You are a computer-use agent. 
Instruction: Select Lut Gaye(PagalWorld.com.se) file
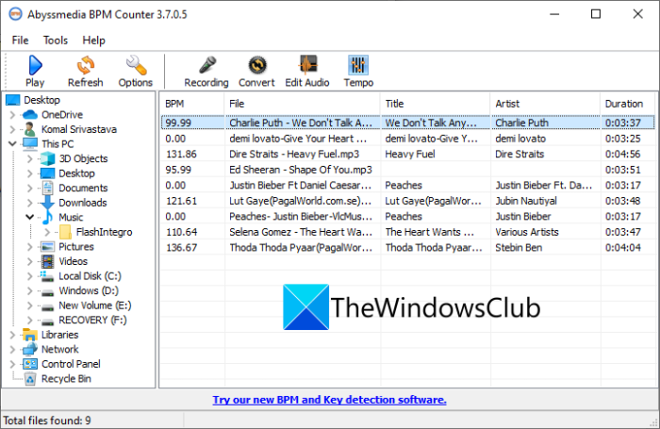point(300,201)
